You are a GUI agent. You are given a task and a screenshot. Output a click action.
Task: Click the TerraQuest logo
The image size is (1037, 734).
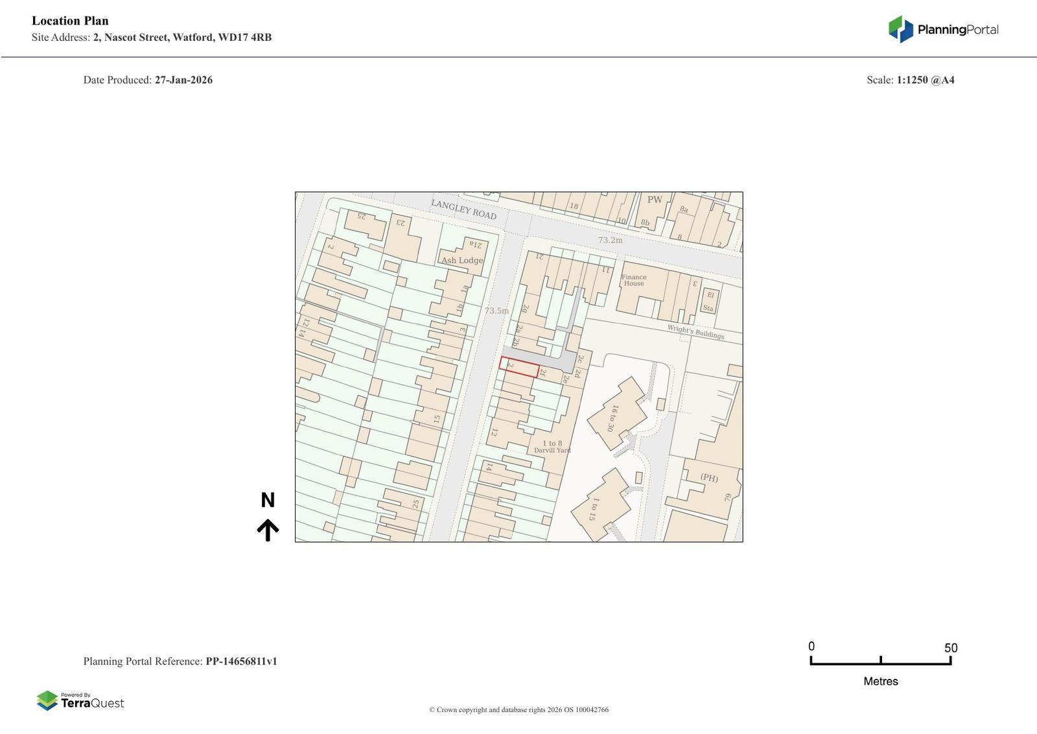[x=80, y=700]
